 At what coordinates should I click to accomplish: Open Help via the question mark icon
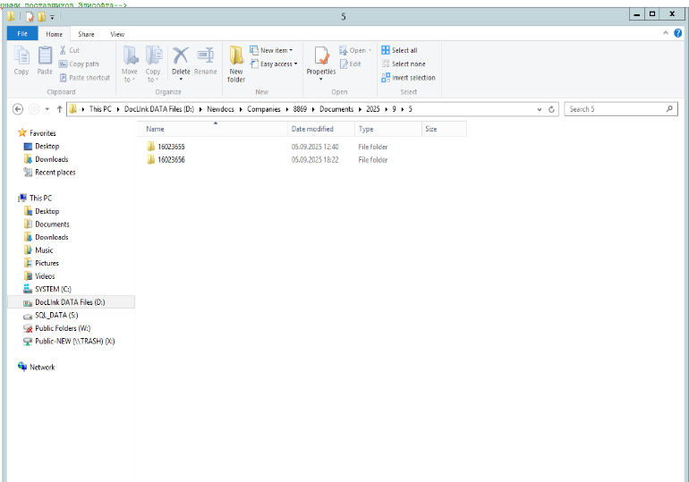[677, 33]
